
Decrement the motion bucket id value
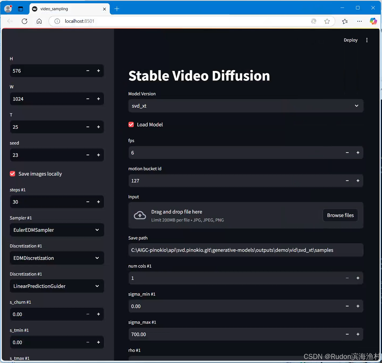point(347,181)
